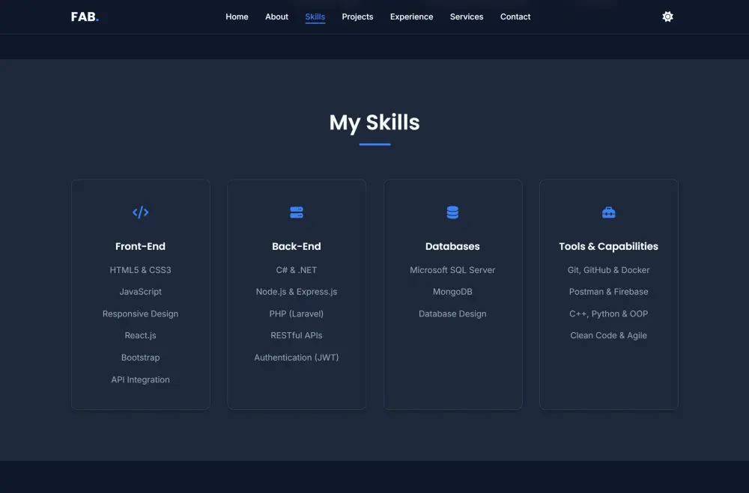Click the FAB. logo
The height and width of the screenshot is (493, 749).
tap(85, 16)
